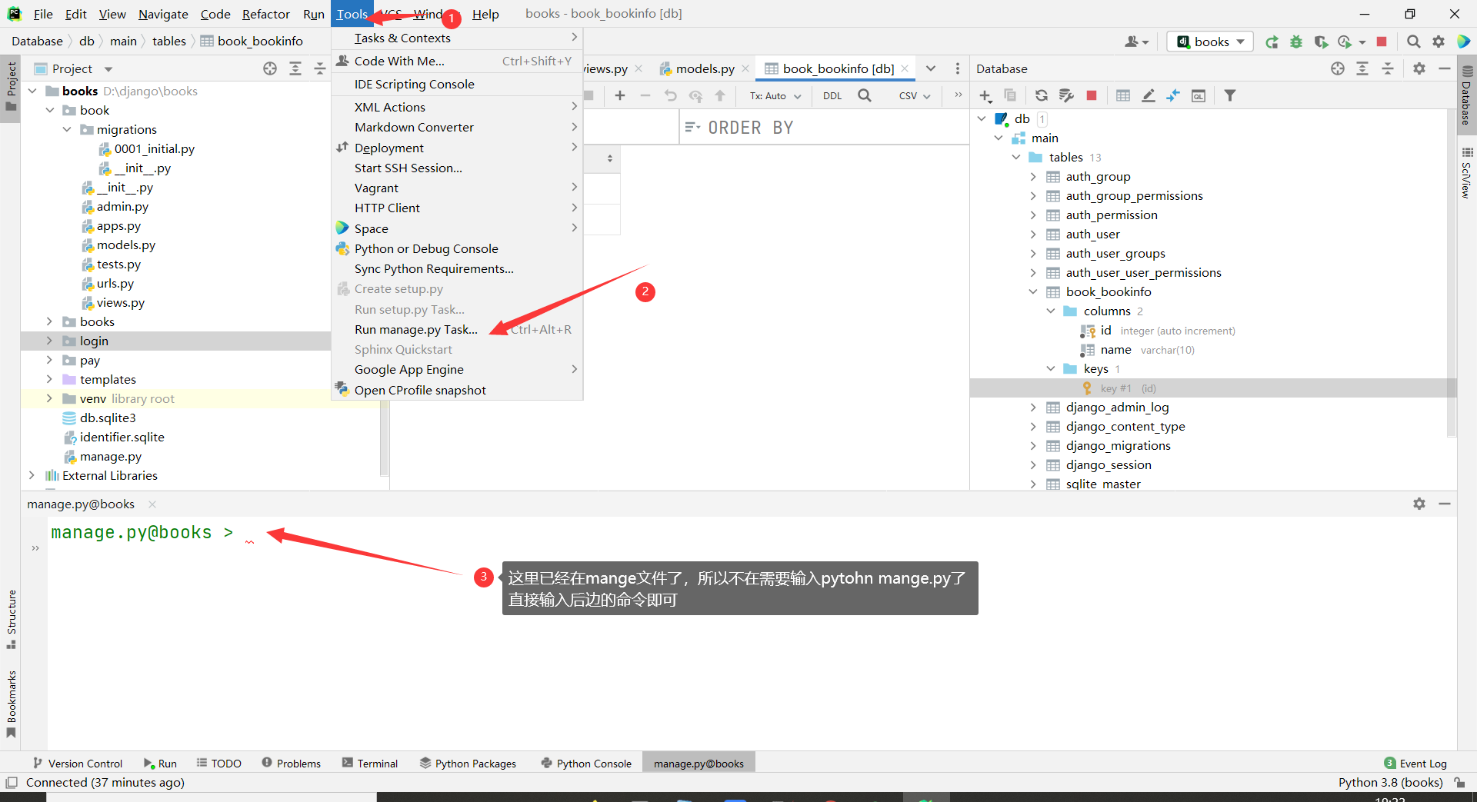This screenshot has height=802, width=1477.
Task: Click the Refresh icon in the Database toolbar
Action: (x=1041, y=95)
